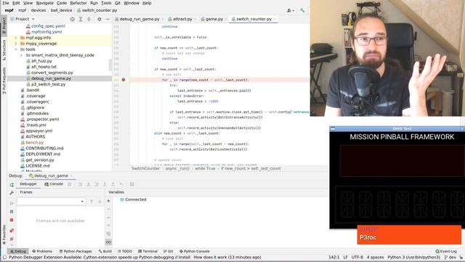Click 4 spaces indent setting in status bar

[x=375, y=257]
